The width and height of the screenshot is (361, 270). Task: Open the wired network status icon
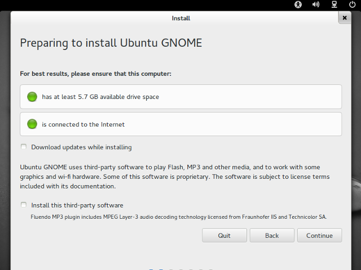pyautogui.click(x=334, y=4)
